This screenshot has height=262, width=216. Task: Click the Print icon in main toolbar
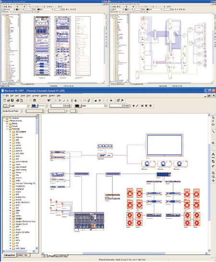pos(17,100)
